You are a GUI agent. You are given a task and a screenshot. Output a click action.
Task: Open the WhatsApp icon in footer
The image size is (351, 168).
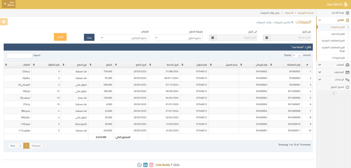click(x=140, y=165)
